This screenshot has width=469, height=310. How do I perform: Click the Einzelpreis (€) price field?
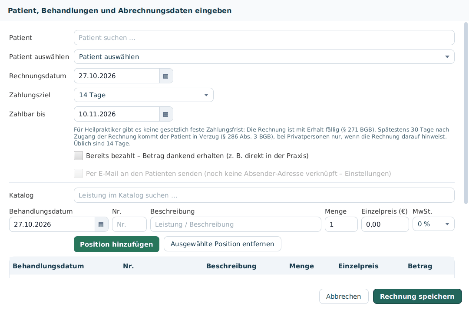click(385, 224)
